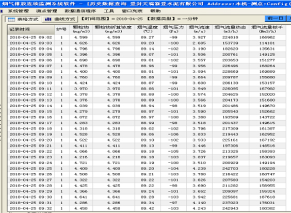Image resolution: width=291 pixels, height=213 pixels.
Task: Click temperature value 89.14
Action: click(x=148, y=49)
